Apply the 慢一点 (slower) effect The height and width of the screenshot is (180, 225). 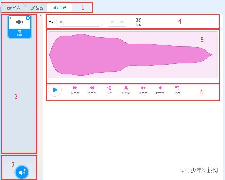(x=92, y=90)
